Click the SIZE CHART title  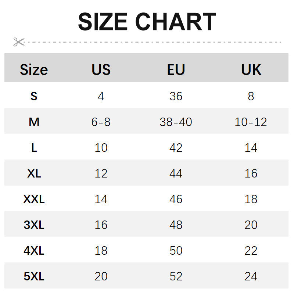click(x=147, y=22)
